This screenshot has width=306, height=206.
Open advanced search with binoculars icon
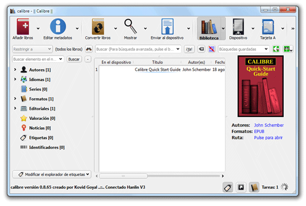pos(89,49)
